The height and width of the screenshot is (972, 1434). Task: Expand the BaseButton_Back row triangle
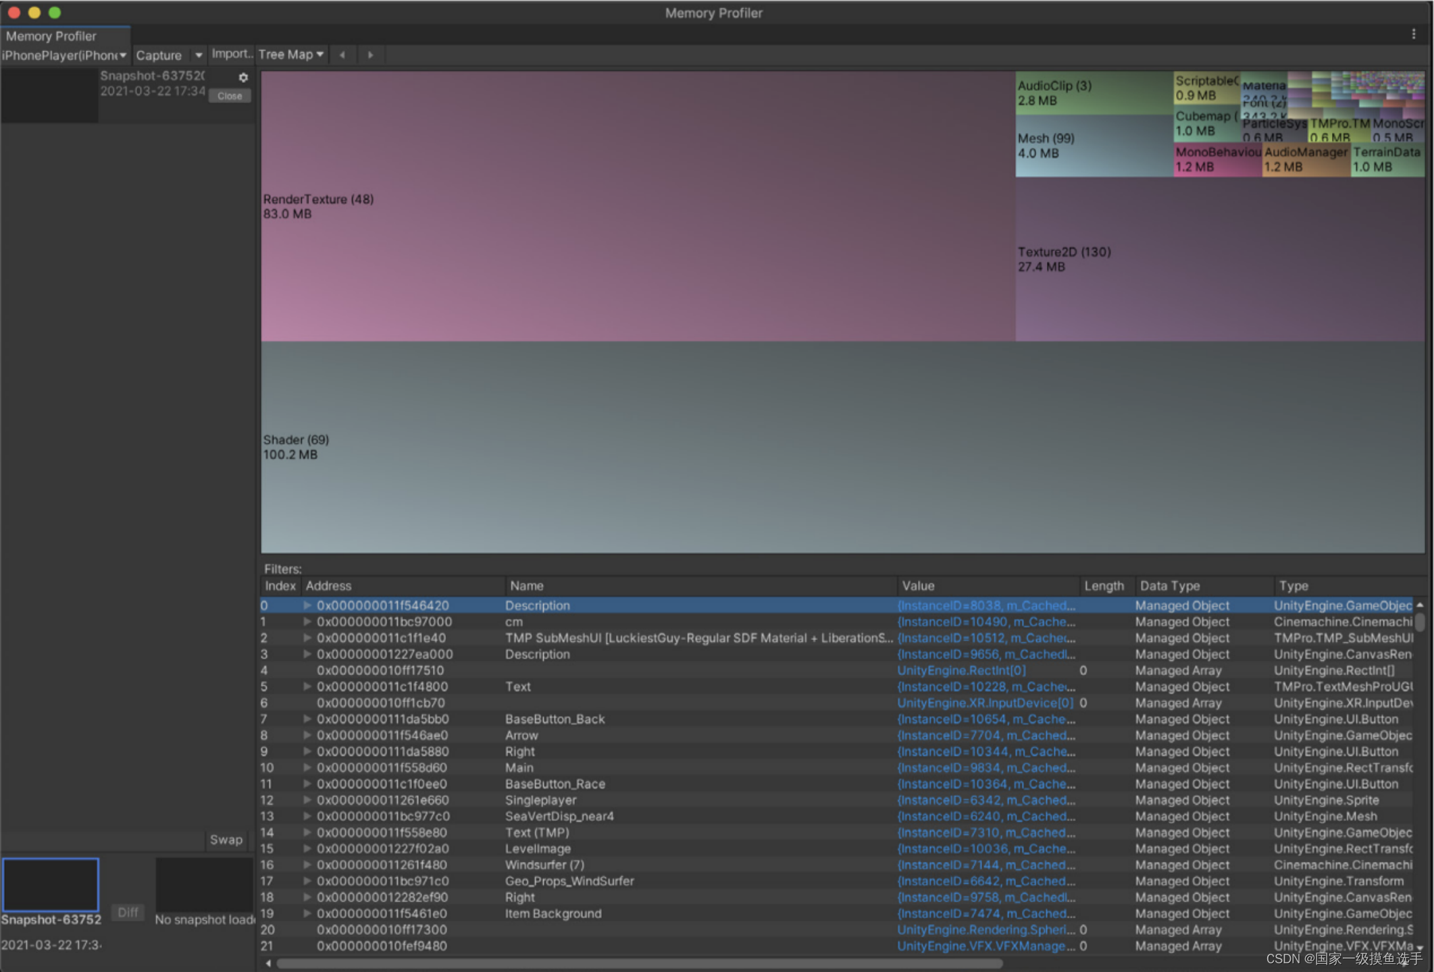(x=307, y=719)
